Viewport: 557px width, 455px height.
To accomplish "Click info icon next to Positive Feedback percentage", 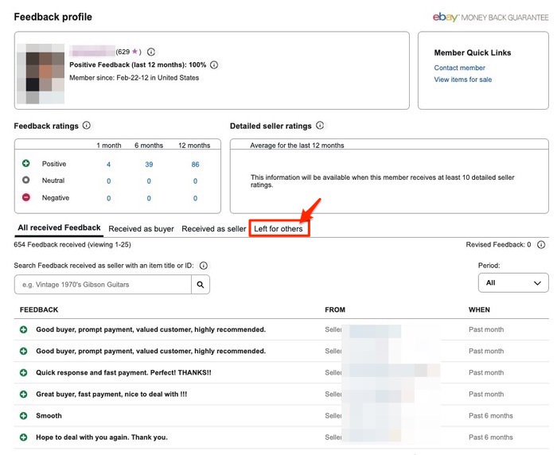I will point(214,65).
